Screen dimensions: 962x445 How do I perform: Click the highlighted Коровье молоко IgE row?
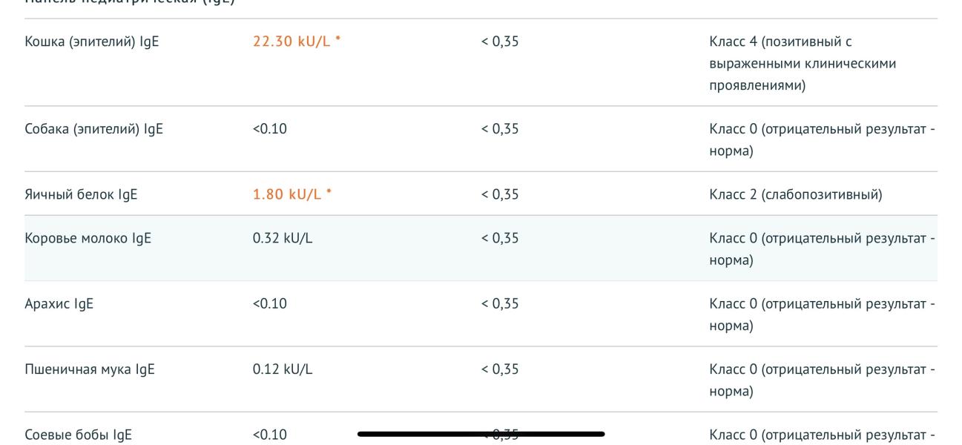tap(481, 248)
